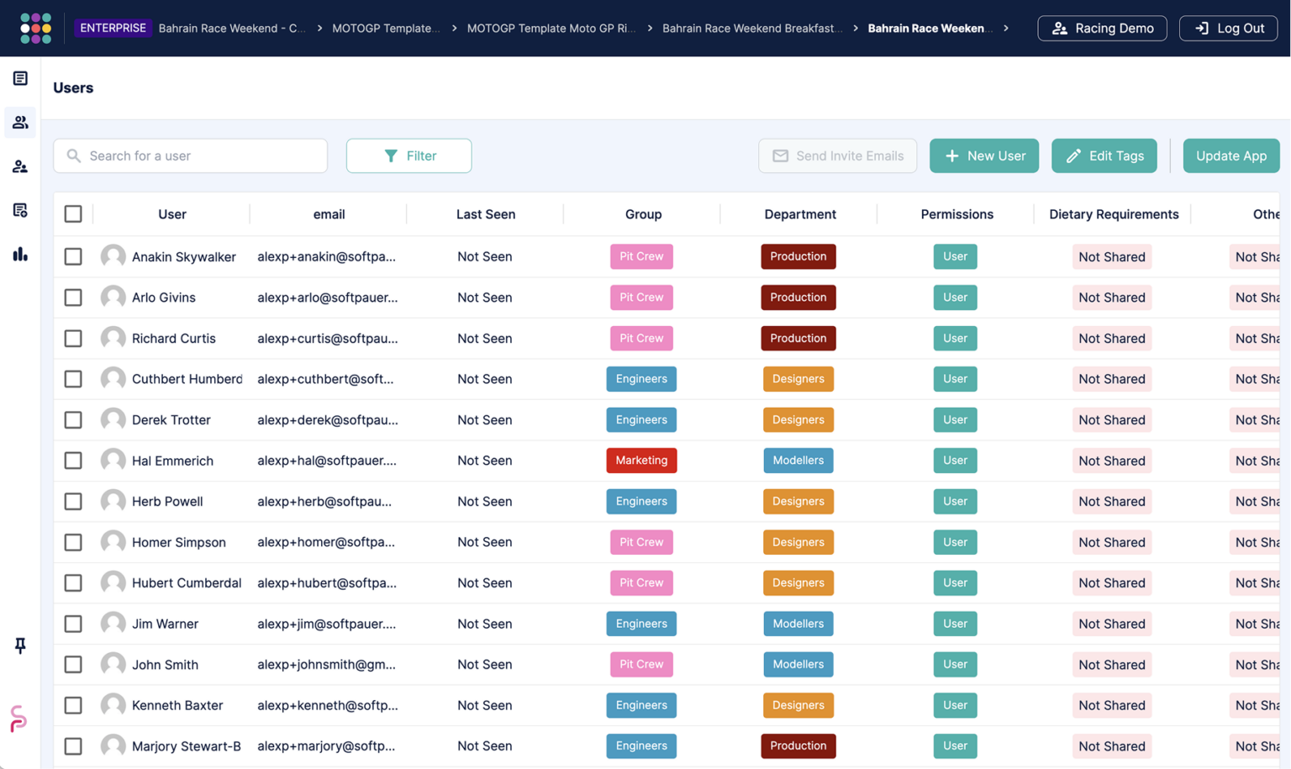Click the colorful dot grid logo top left
The image size is (1291, 769).
[x=35, y=28]
